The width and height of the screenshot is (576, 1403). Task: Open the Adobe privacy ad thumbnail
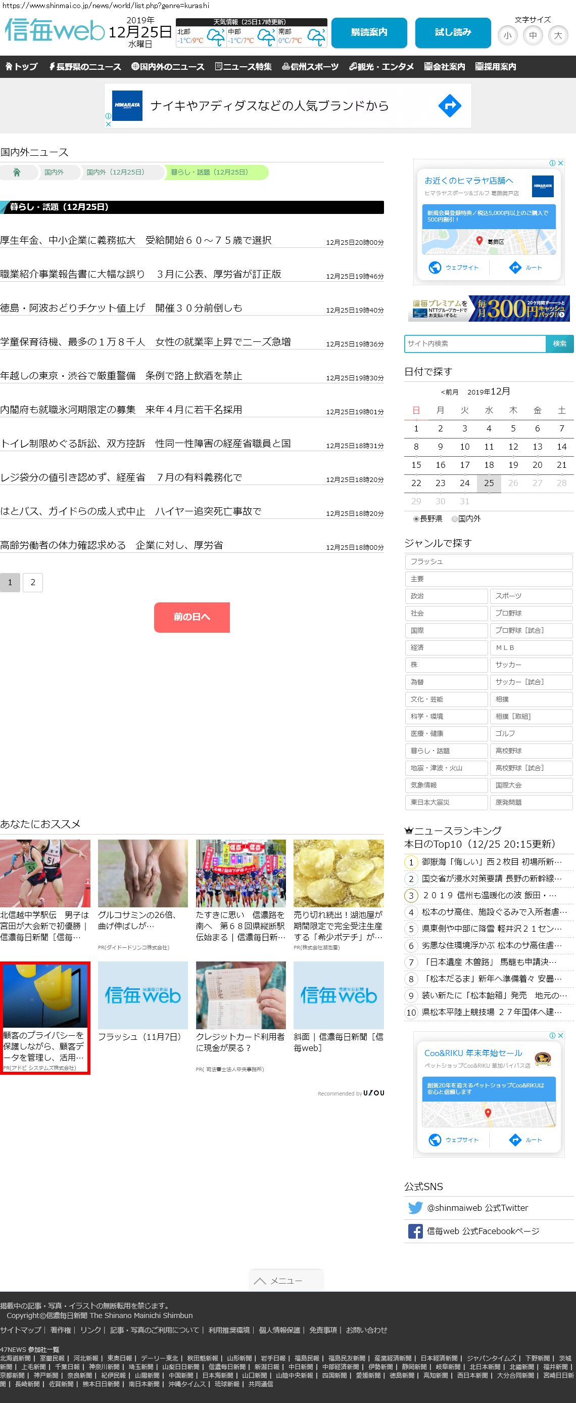[45, 995]
